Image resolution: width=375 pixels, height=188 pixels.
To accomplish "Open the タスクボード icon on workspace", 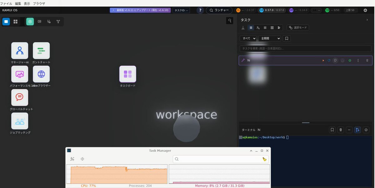I will click(x=127, y=74).
